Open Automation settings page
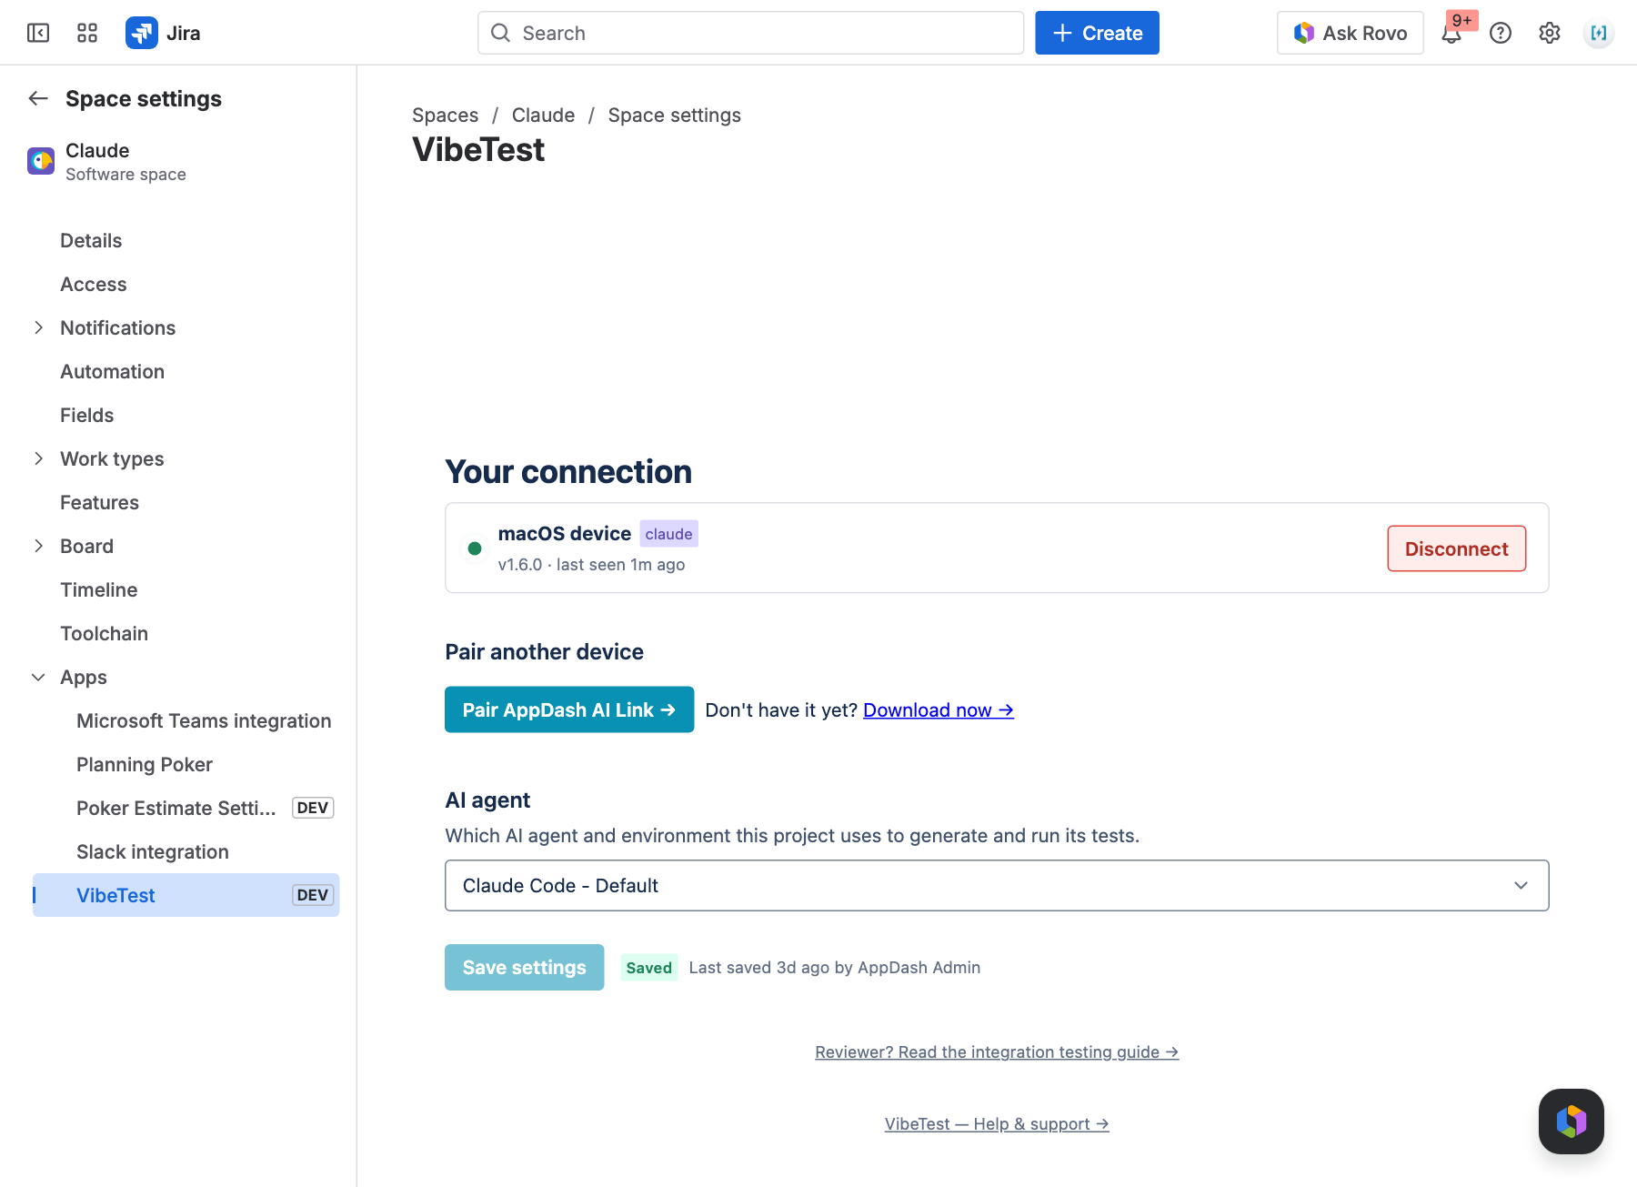 click(x=112, y=371)
